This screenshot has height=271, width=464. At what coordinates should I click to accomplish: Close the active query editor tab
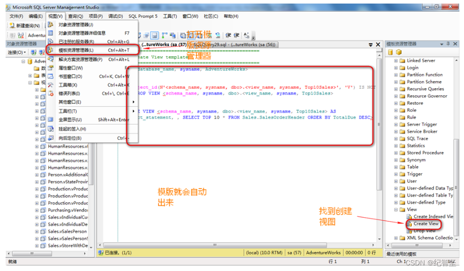(x=378, y=45)
